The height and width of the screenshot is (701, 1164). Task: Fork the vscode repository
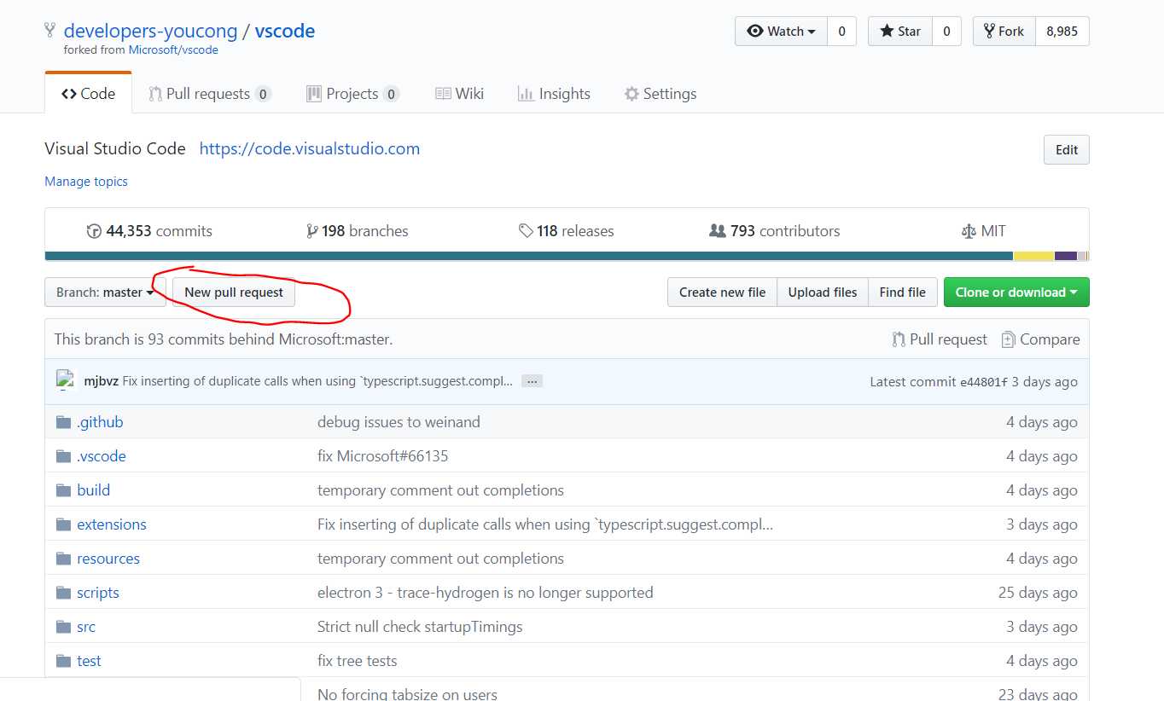pyautogui.click(x=1004, y=32)
